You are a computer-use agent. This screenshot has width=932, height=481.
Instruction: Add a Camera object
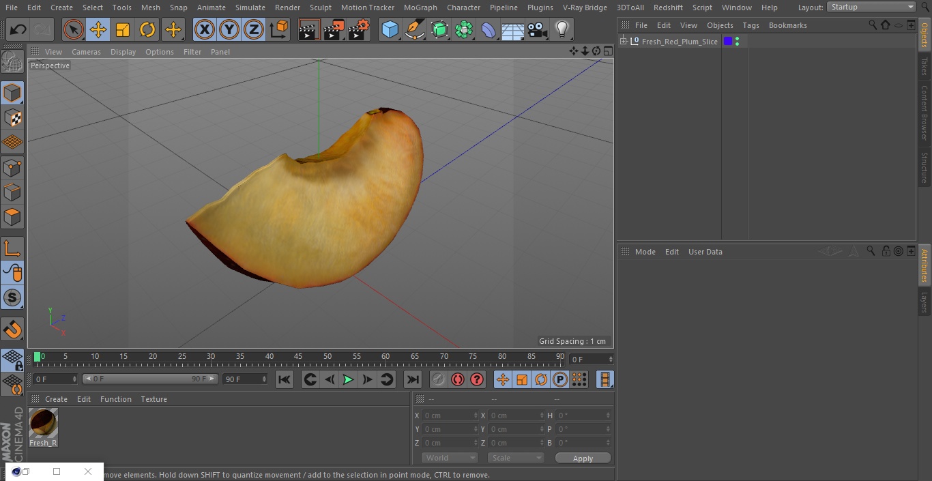click(538, 29)
